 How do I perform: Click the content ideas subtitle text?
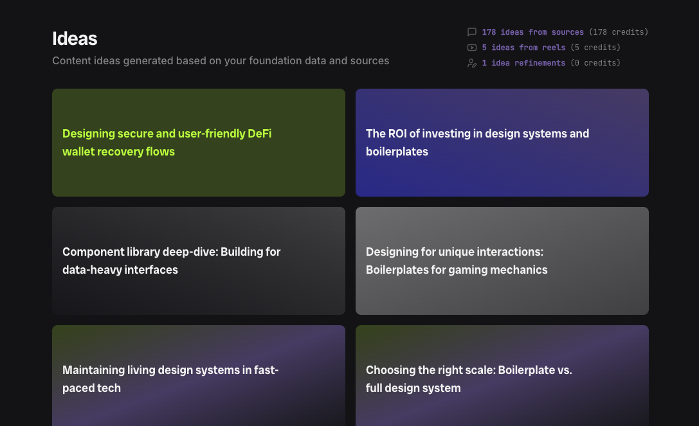220,61
